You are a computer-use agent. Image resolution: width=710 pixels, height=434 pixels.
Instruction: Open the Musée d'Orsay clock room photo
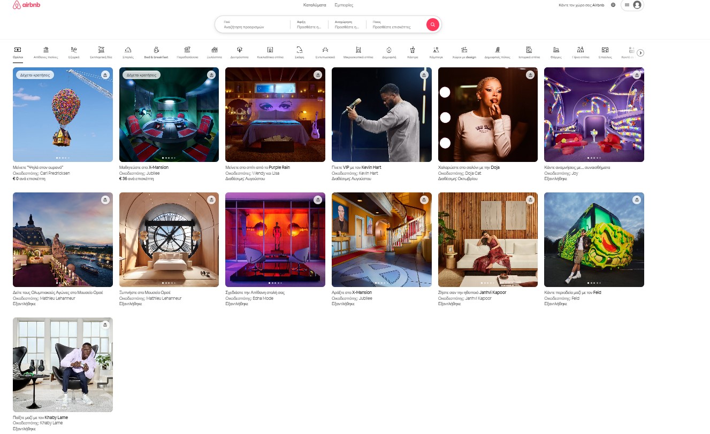click(x=169, y=239)
